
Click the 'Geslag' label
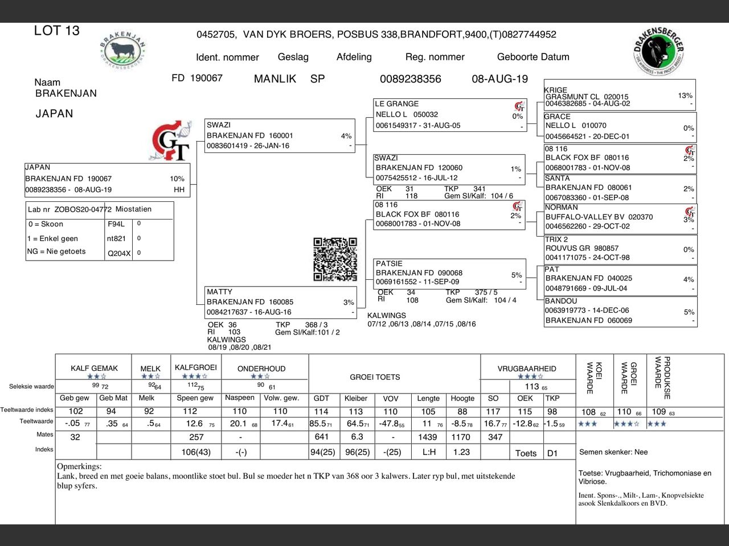coord(293,57)
